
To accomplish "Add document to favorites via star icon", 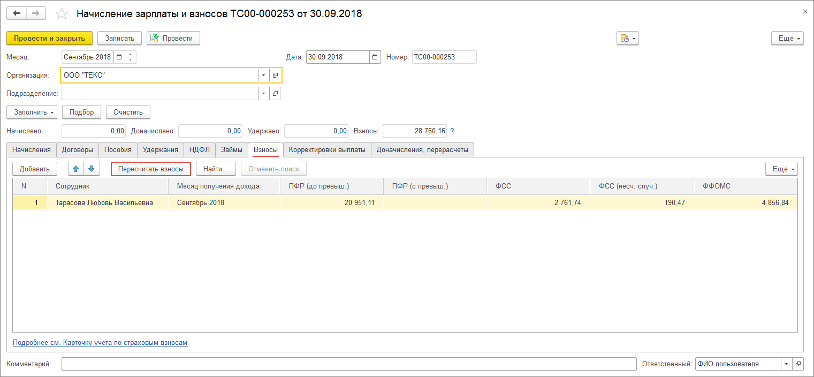I will (61, 13).
